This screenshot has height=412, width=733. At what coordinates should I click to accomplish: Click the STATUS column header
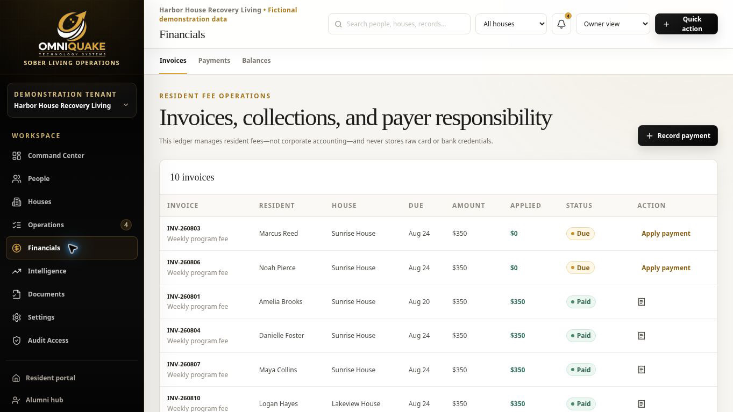tap(579, 206)
